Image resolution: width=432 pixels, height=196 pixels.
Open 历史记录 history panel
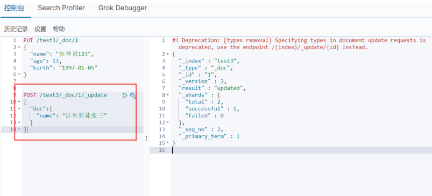click(x=16, y=29)
